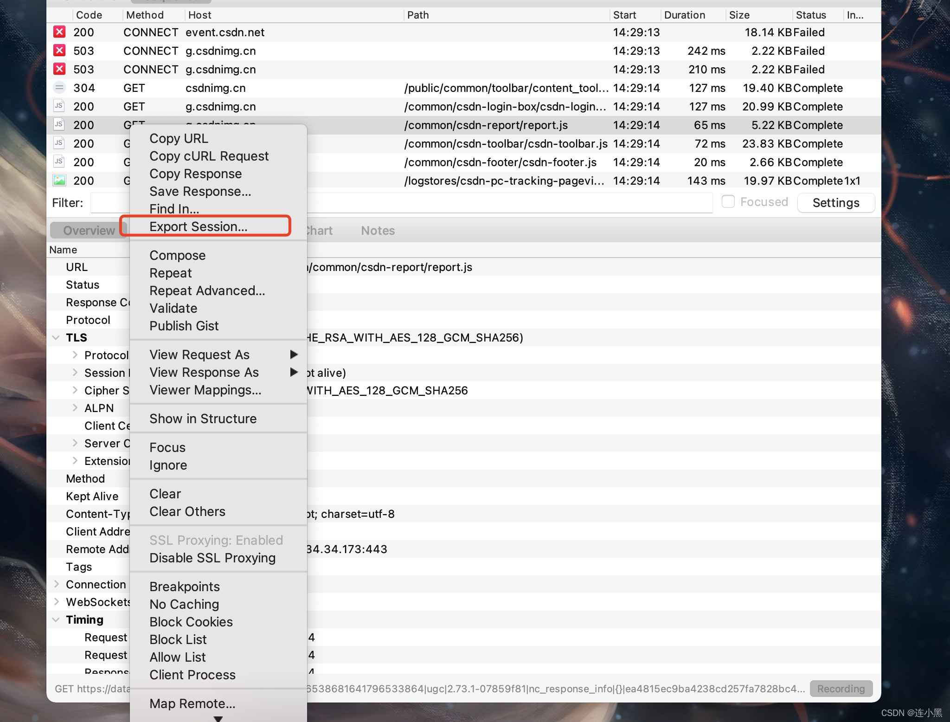Open View Request As submenu arrow
Viewport: 950px width, 722px height.
click(x=293, y=355)
